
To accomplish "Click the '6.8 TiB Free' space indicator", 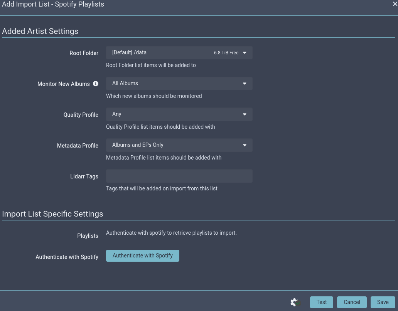I will [x=226, y=53].
